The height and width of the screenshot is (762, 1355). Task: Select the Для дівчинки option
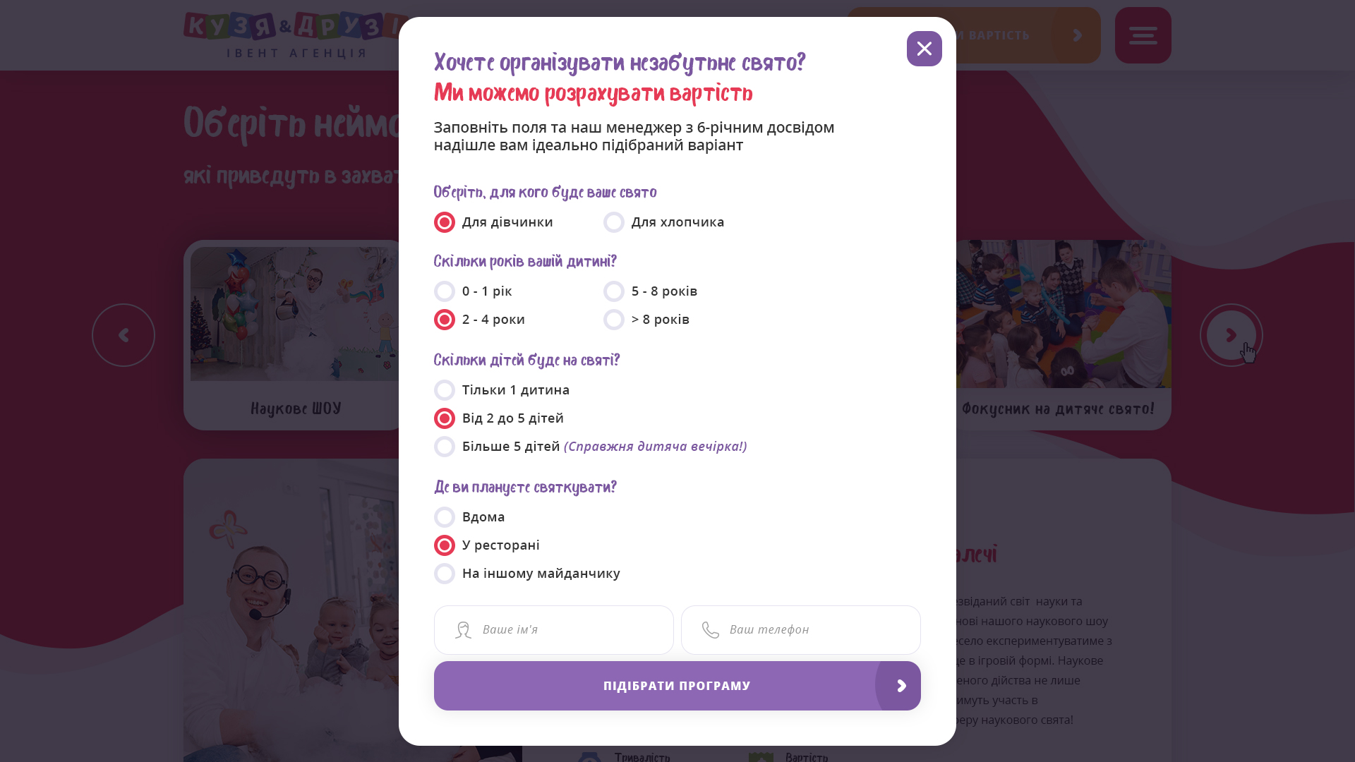click(493, 222)
